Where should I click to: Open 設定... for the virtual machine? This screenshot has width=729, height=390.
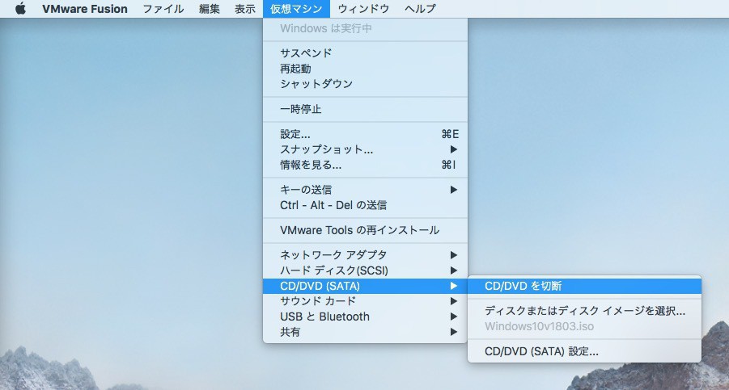tap(365, 134)
